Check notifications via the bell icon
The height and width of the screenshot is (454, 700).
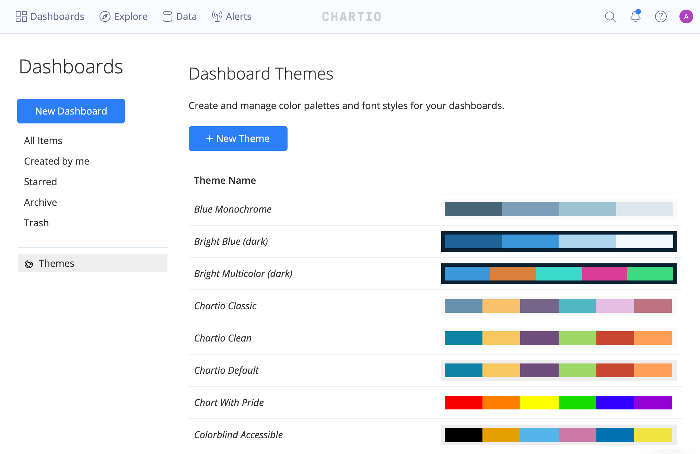pyautogui.click(x=635, y=16)
